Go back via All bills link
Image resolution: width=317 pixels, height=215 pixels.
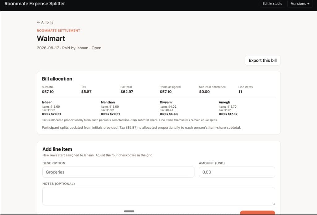(45, 23)
